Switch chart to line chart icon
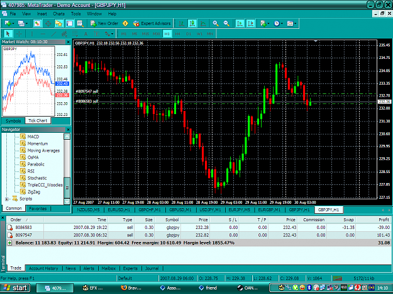 (x=203, y=23)
